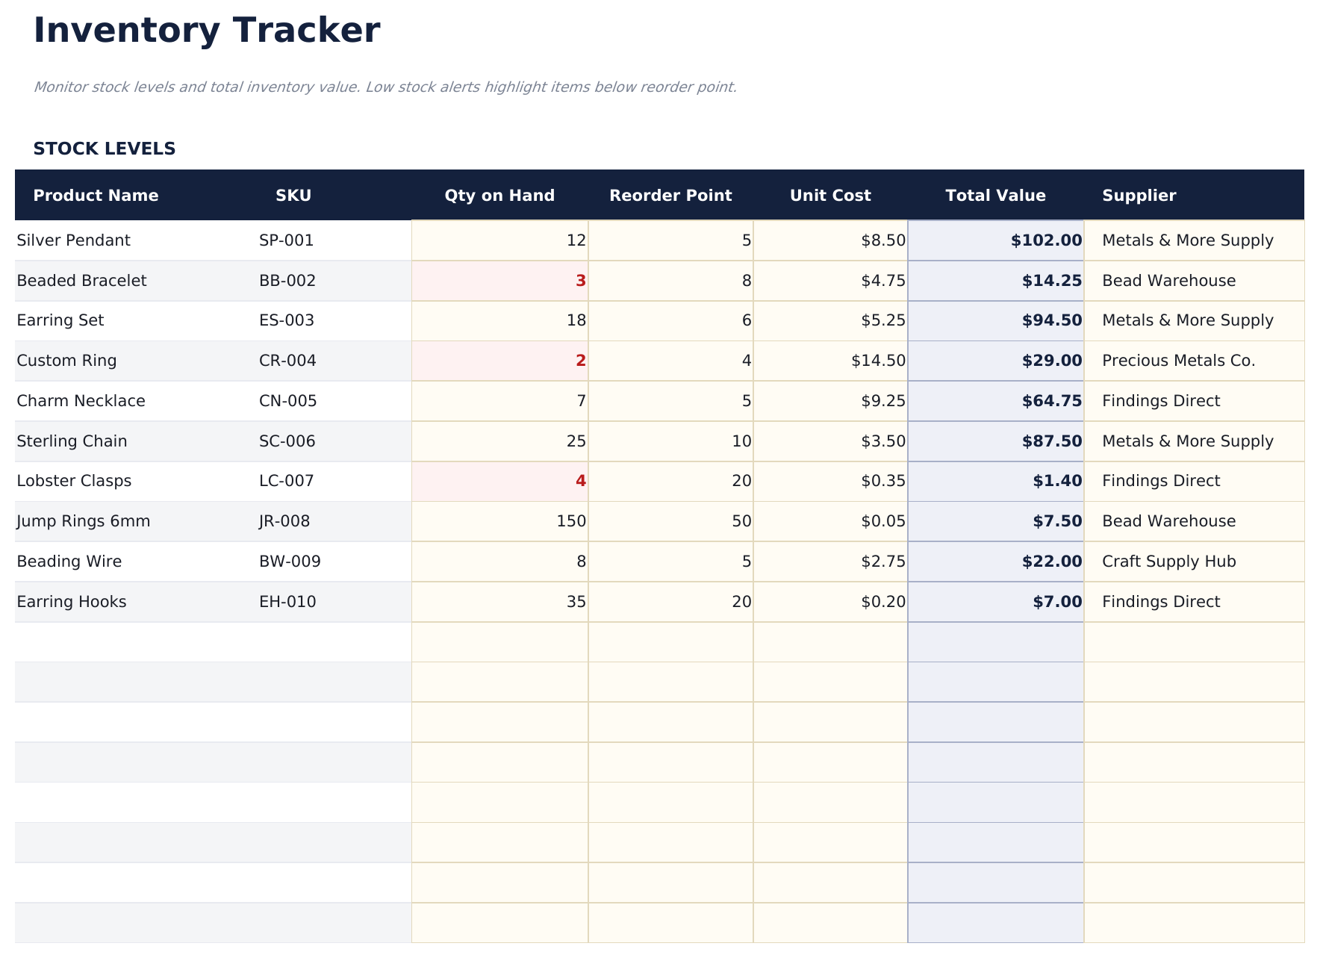1320x958 pixels.
Task: Click the STOCK LEVELS section label
Action: 105,148
